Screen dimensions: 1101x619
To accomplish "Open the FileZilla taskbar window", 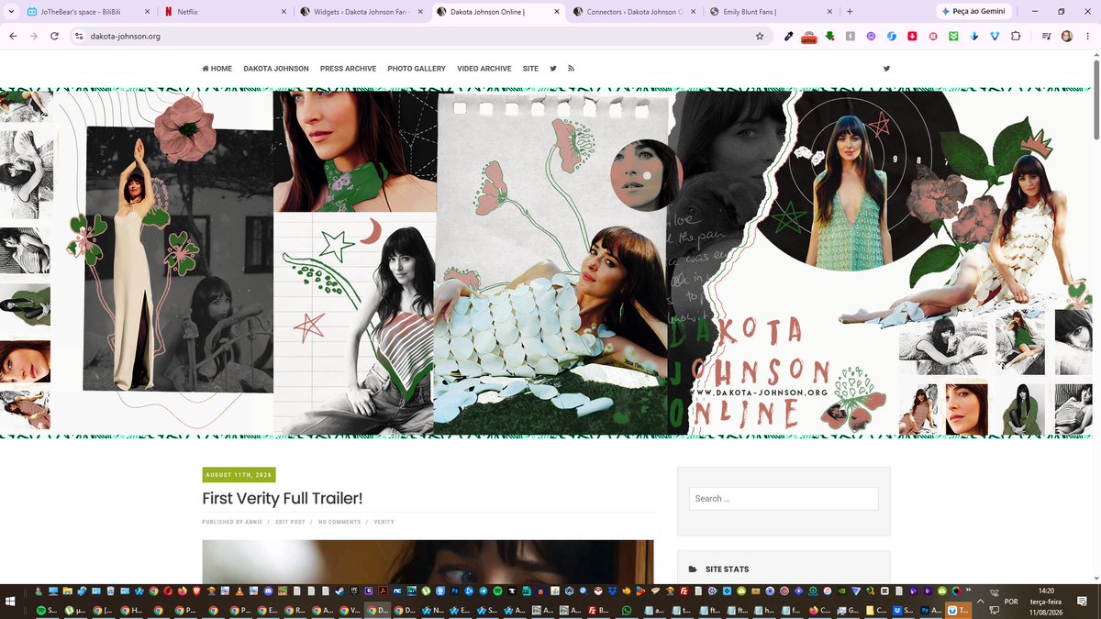I will [x=598, y=610].
